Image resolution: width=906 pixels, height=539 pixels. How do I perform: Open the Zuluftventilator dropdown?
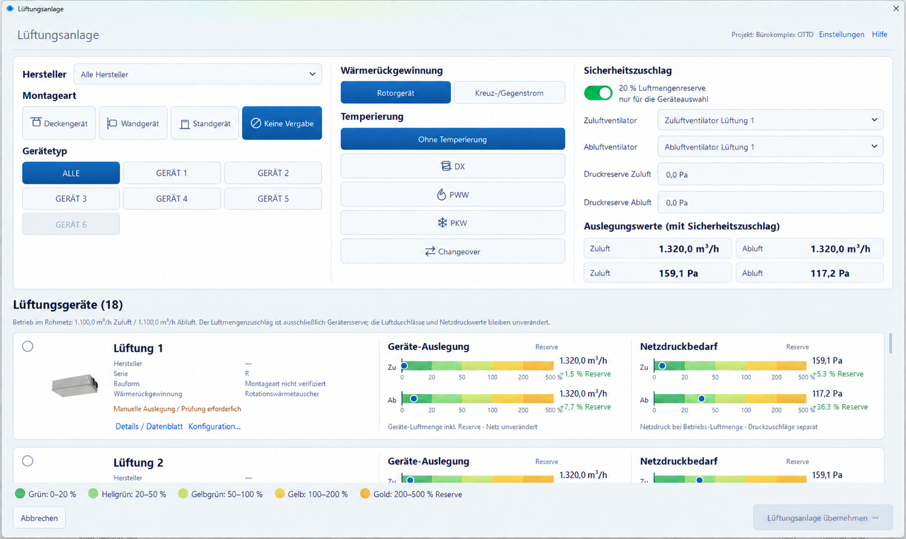point(771,120)
